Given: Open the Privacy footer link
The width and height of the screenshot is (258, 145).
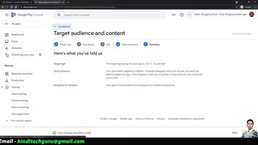Looking at the screenshot, I should tap(161, 119).
